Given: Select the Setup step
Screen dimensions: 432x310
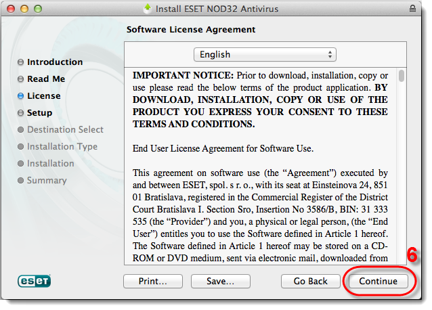Looking at the screenshot, I should tap(40, 113).
